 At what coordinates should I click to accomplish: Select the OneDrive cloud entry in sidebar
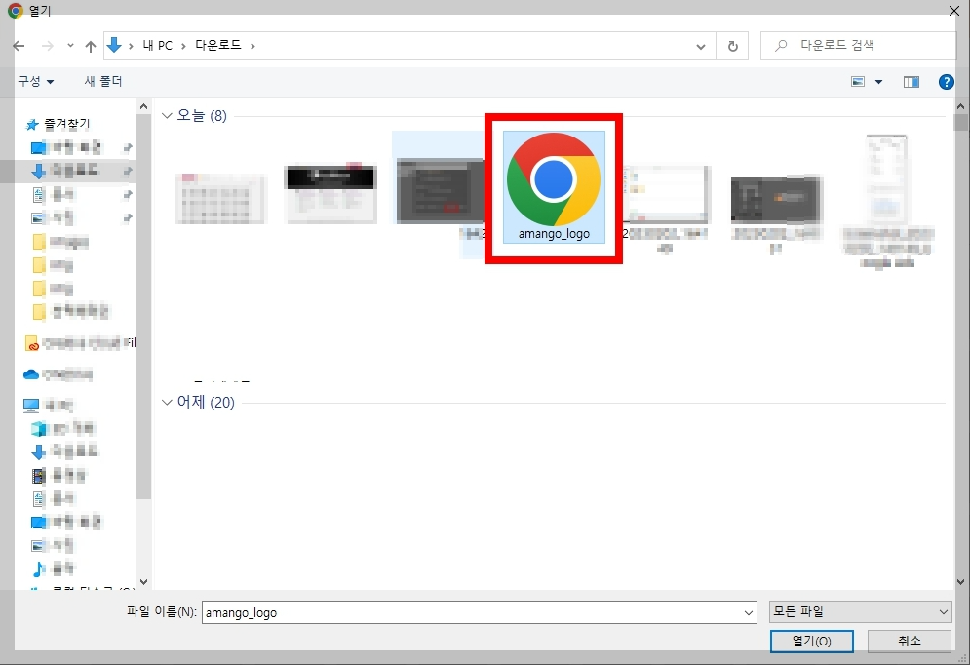(x=32, y=374)
